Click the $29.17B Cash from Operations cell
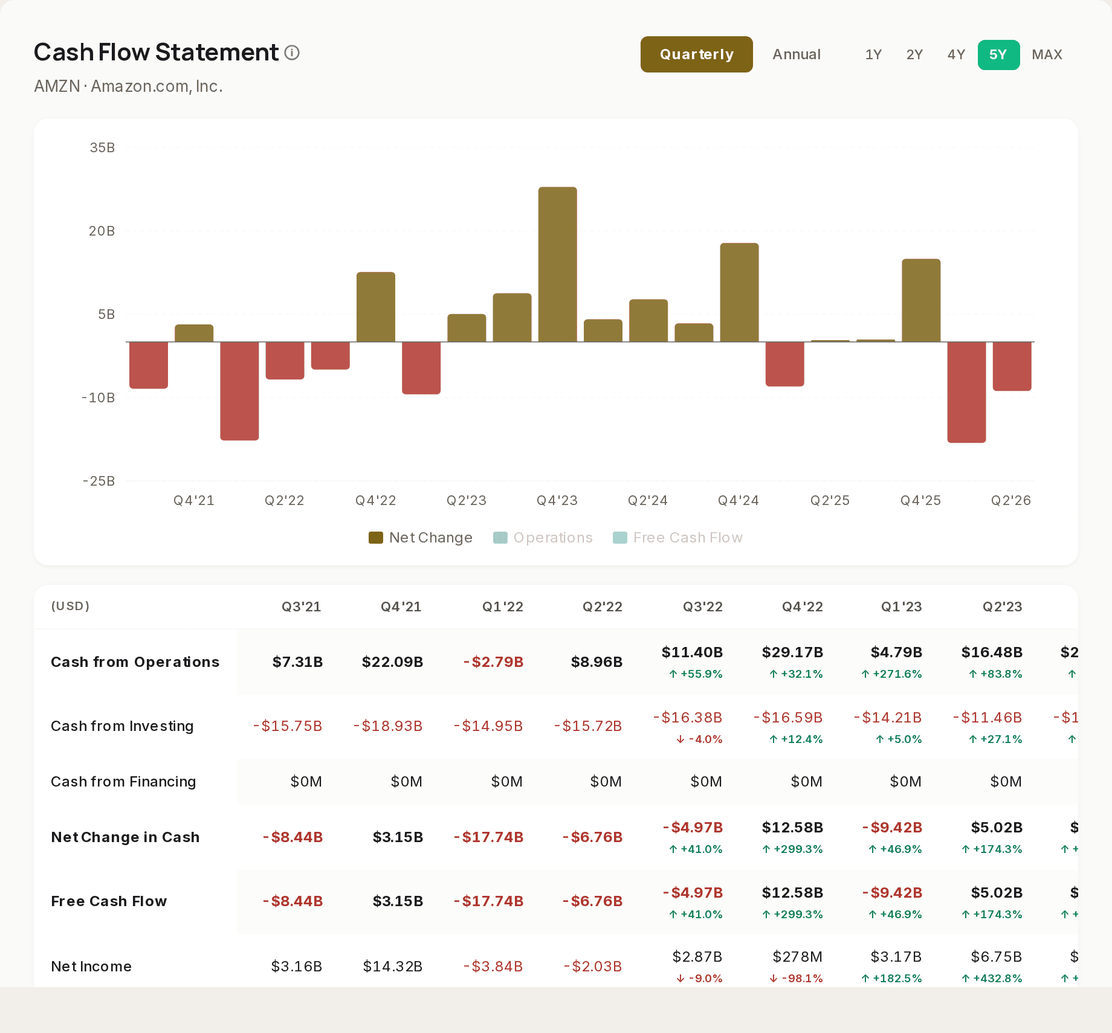 point(792,652)
